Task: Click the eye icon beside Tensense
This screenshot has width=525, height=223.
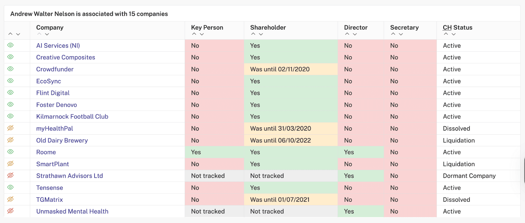Action: pyautogui.click(x=10, y=187)
